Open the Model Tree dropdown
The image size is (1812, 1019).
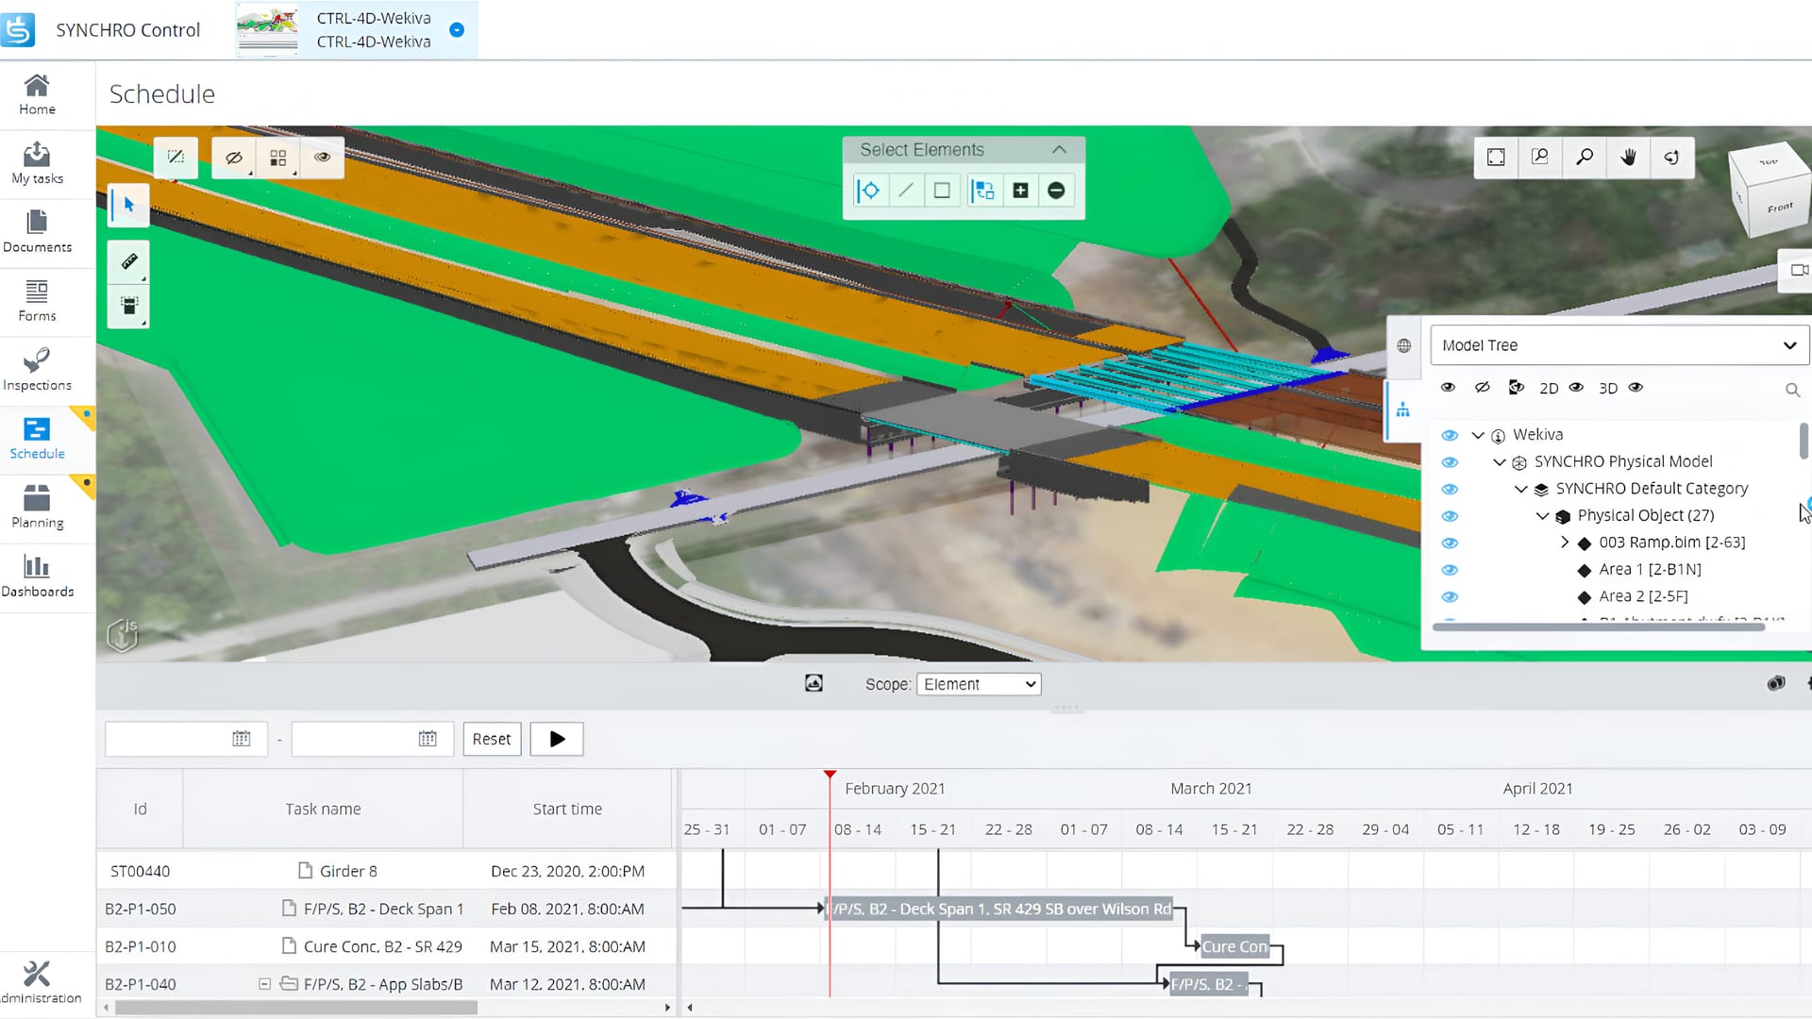click(1619, 345)
